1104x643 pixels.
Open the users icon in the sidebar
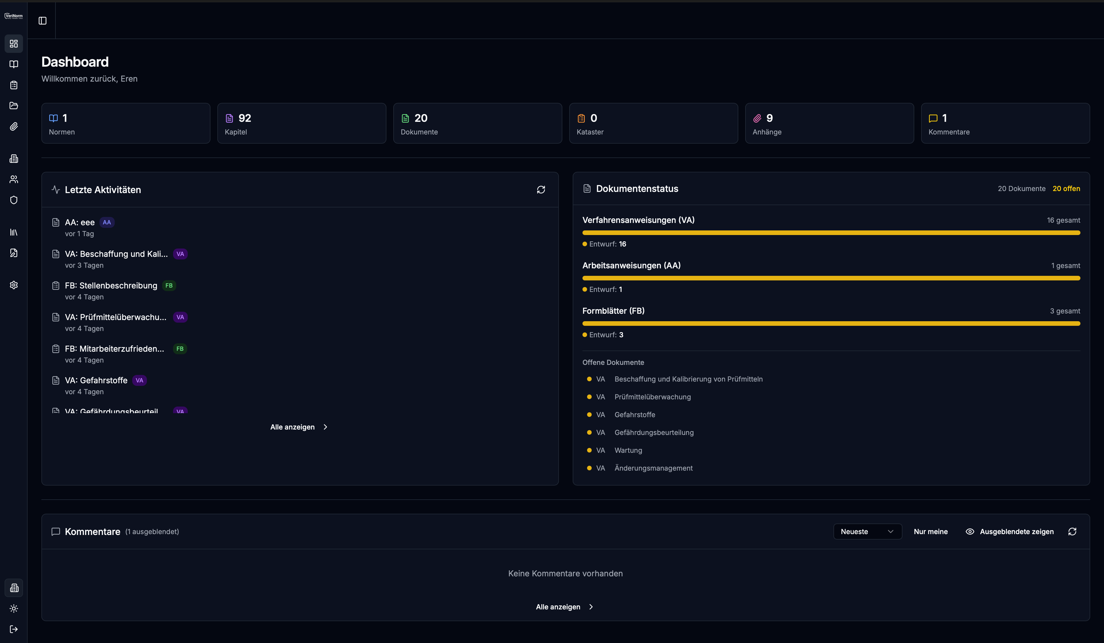tap(14, 179)
